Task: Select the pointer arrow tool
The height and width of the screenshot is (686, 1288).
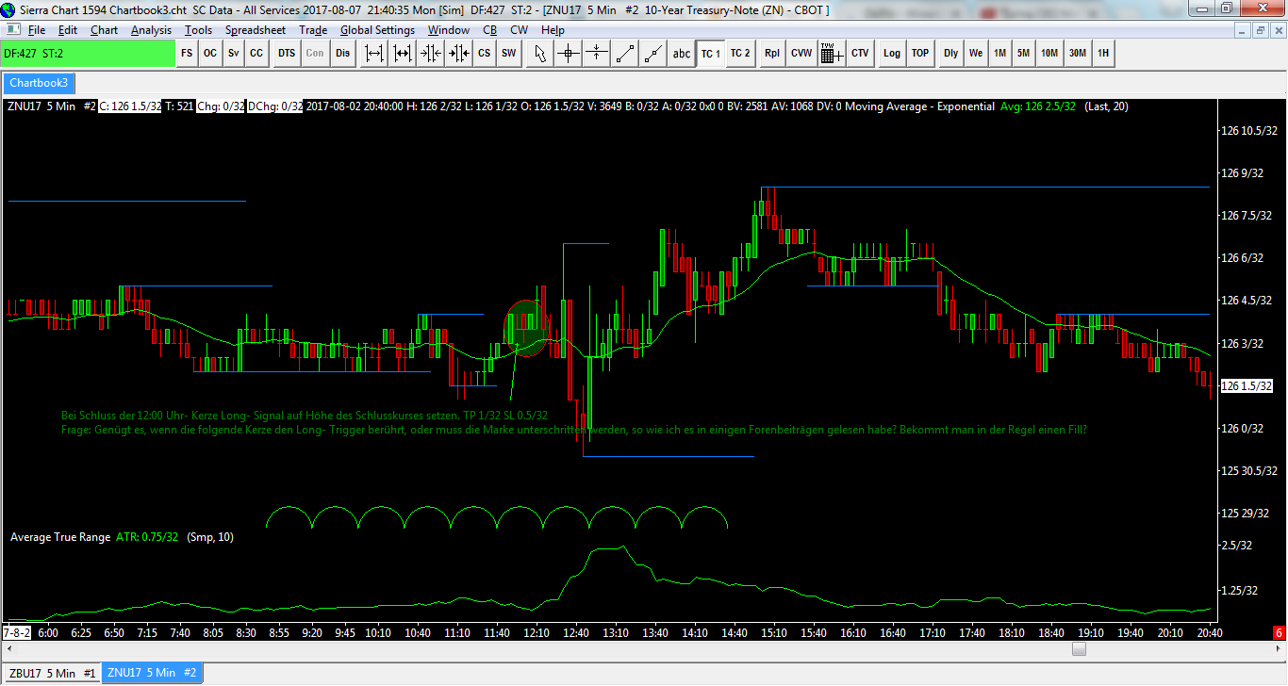Action: click(x=540, y=54)
